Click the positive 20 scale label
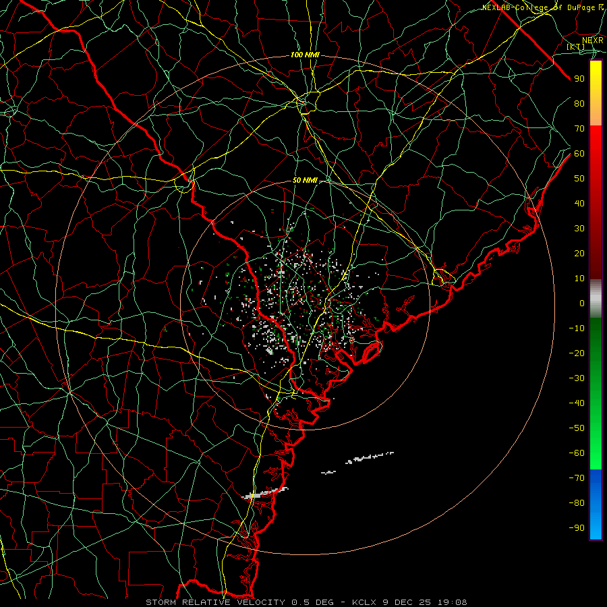 pyautogui.click(x=579, y=253)
